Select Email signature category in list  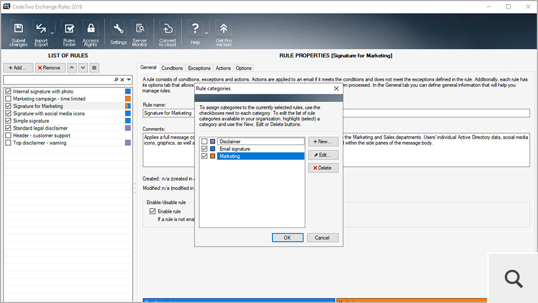click(261, 149)
